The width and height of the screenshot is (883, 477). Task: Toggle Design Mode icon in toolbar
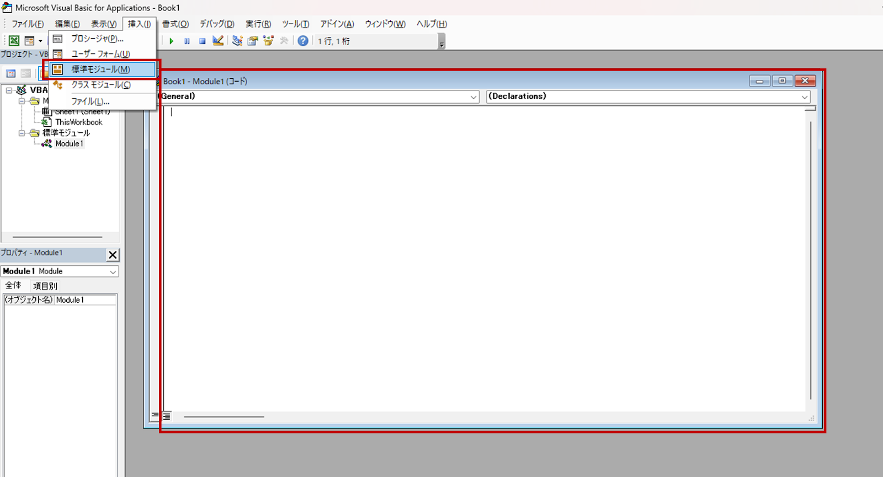[x=218, y=41]
